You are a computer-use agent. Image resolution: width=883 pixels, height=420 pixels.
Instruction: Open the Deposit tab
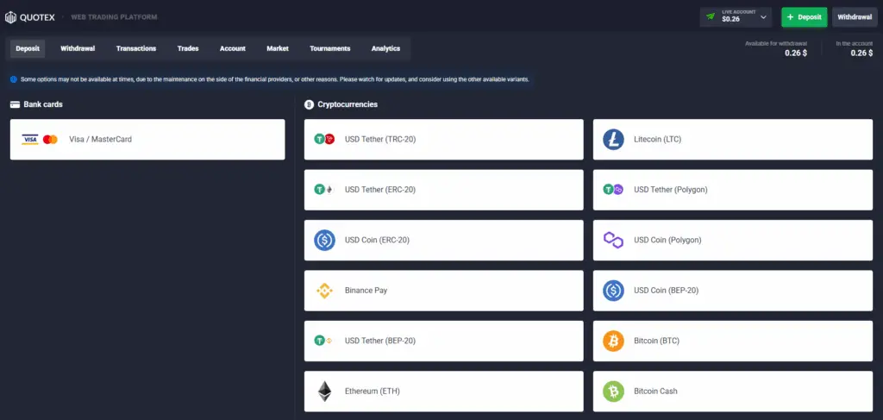coord(28,48)
